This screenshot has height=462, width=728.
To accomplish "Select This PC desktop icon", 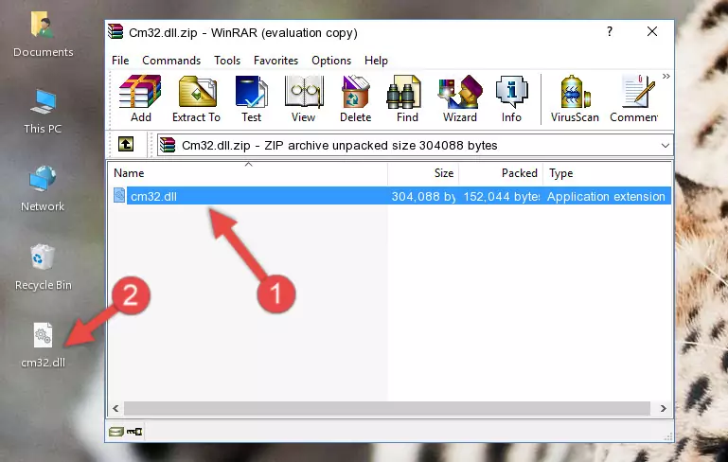I will coord(43,112).
